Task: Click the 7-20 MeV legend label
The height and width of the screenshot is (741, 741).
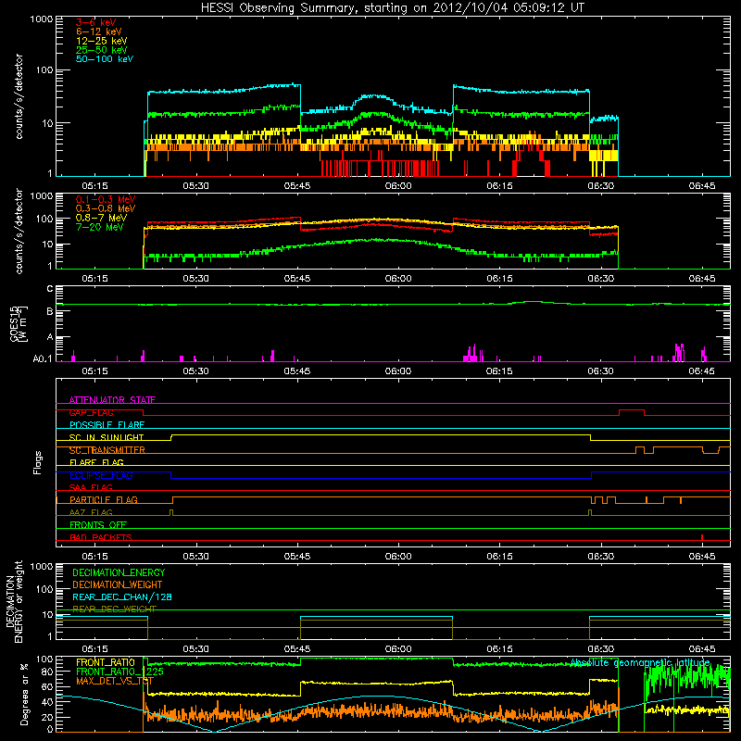Action: click(x=99, y=227)
